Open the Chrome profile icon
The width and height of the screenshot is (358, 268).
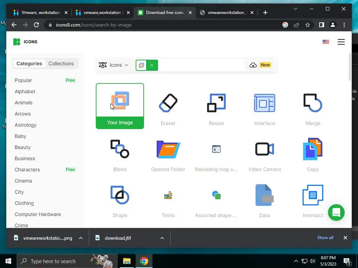333,25
